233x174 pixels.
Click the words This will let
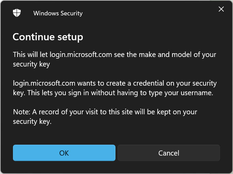tap(30, 55)
